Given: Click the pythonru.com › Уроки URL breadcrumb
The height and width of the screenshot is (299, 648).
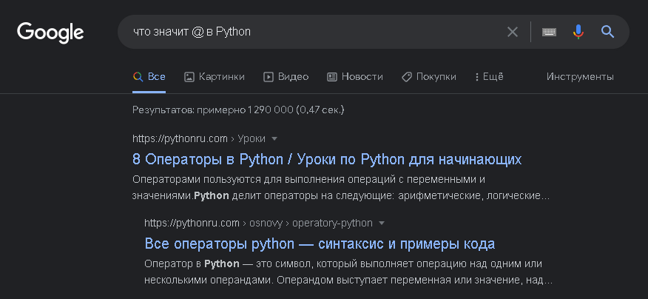Looking at the screenshot, I should click(x=200, y=138).
